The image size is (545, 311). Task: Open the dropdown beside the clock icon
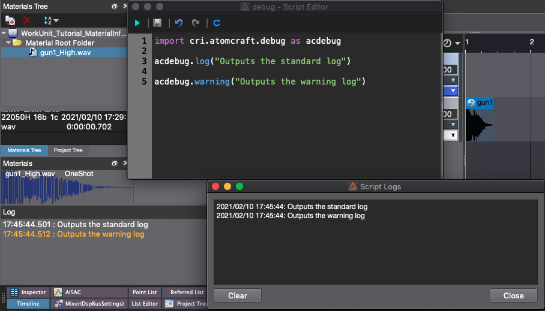(x=457, y=43)
